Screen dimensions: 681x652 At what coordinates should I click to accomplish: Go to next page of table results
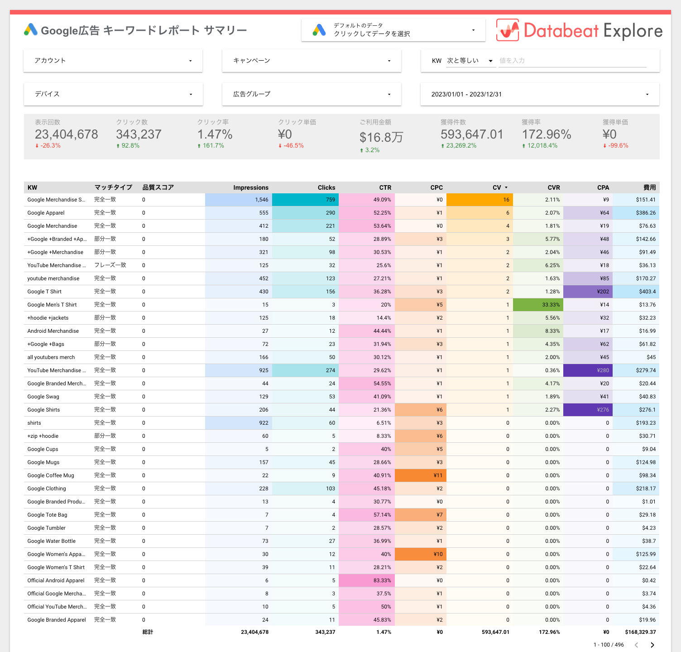click(x=652, y=645)
